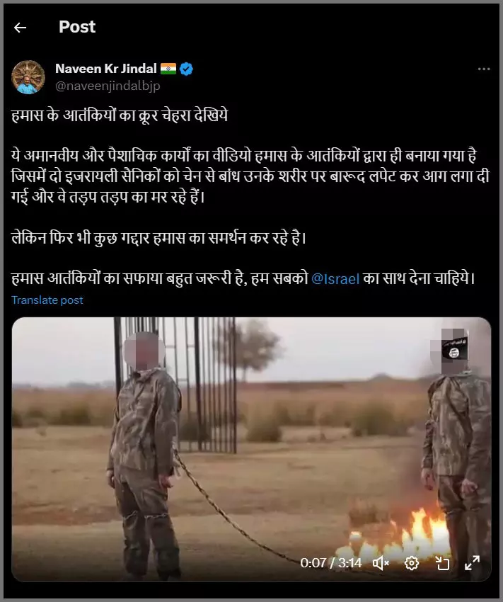
Task: Open the @naveenjindalbjp handle link
Action: tap(108, 86)
